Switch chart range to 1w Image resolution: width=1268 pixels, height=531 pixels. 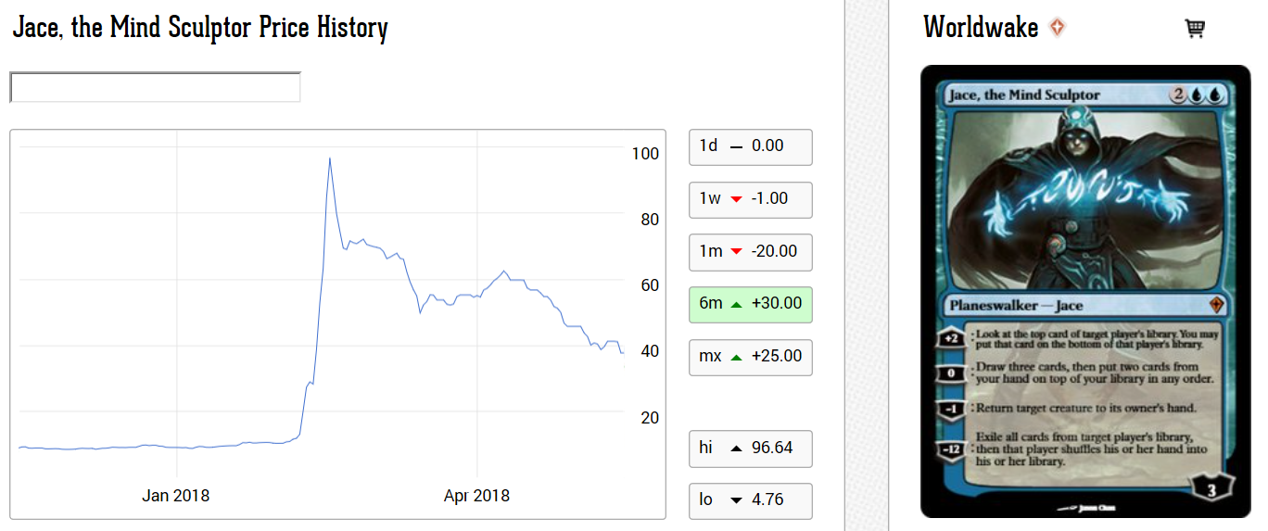[x=750, y=199]
